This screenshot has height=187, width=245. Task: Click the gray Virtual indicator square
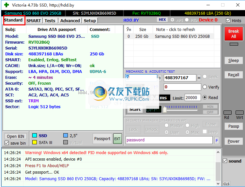tap(66, 142)
